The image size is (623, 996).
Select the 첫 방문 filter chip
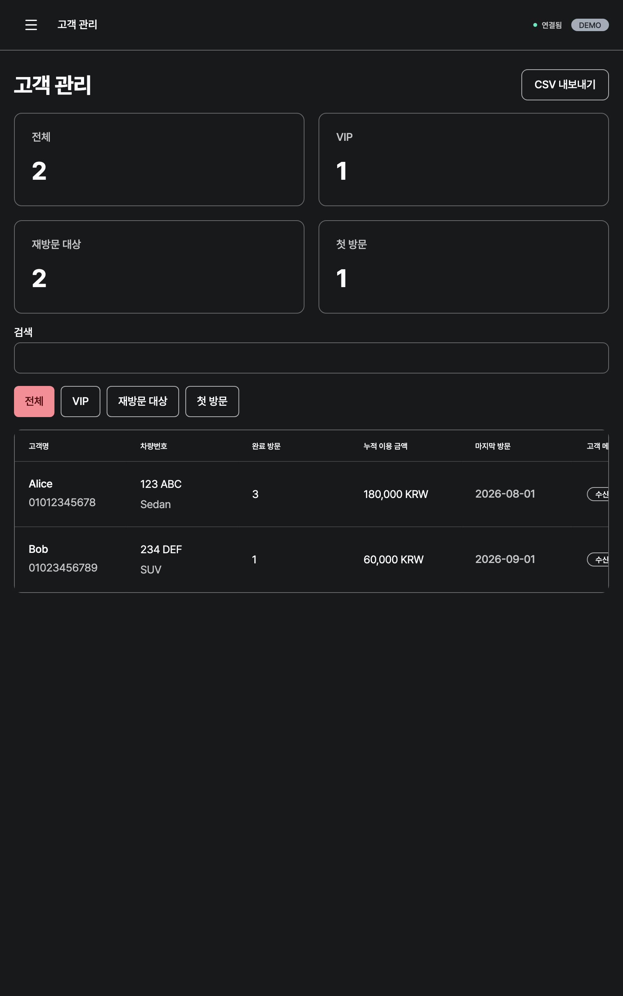click(212, 401)
